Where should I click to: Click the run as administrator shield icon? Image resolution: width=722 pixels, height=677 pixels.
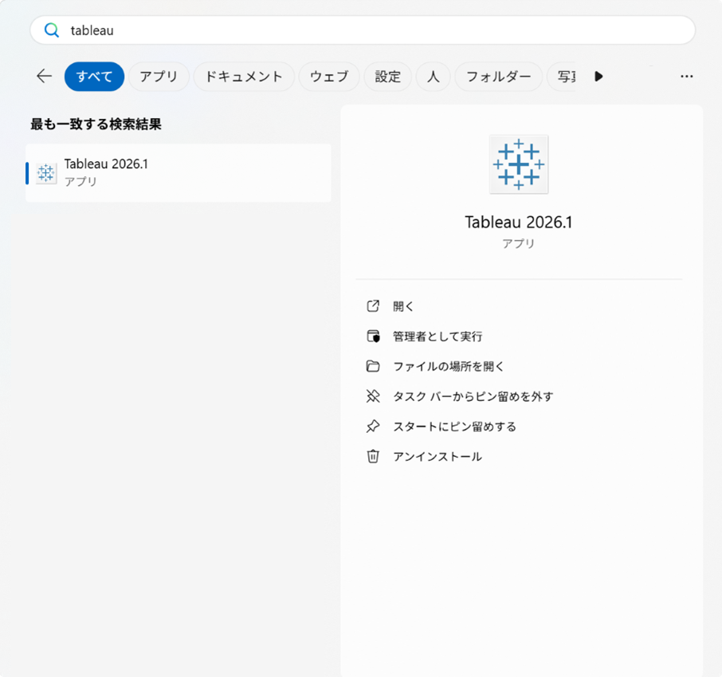tap(373, 337)
